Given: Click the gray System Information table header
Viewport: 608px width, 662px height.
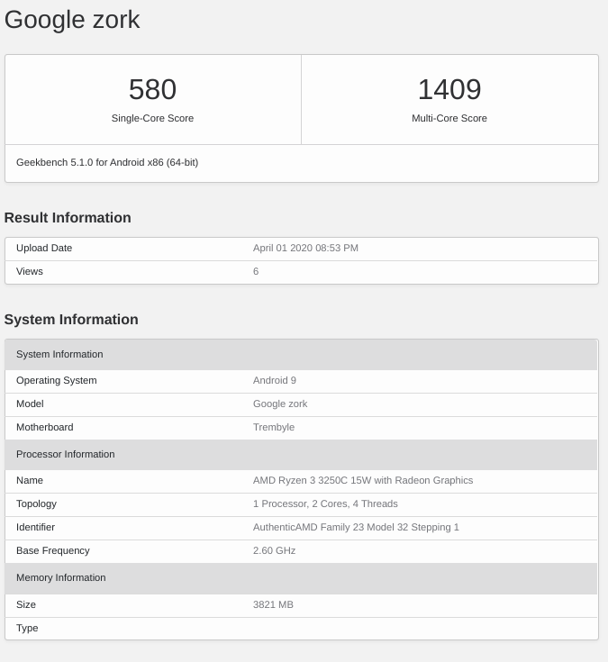Looking at the screenshot, I should [x=302, y=355].
